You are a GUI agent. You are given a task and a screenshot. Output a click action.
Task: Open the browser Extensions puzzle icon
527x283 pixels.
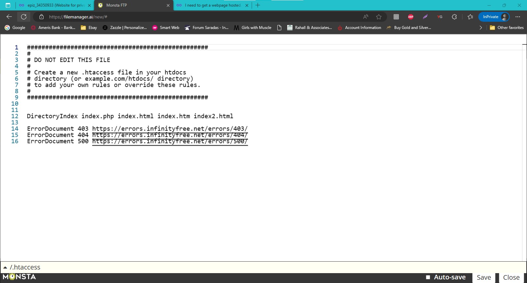tap(454, 17)
